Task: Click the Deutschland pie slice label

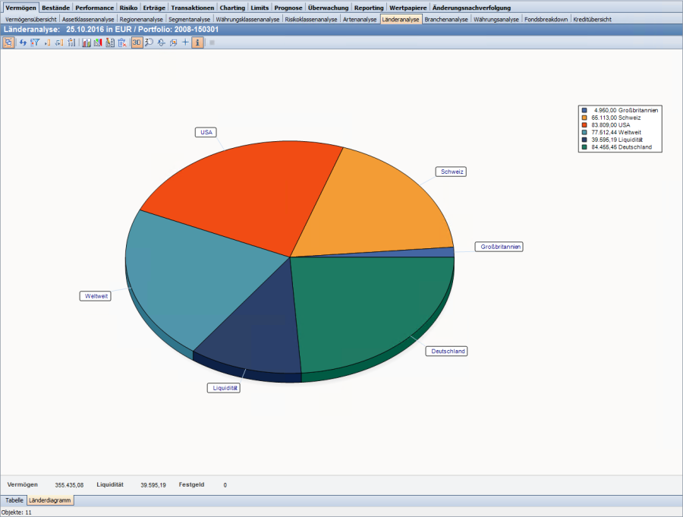Action: 448,351
